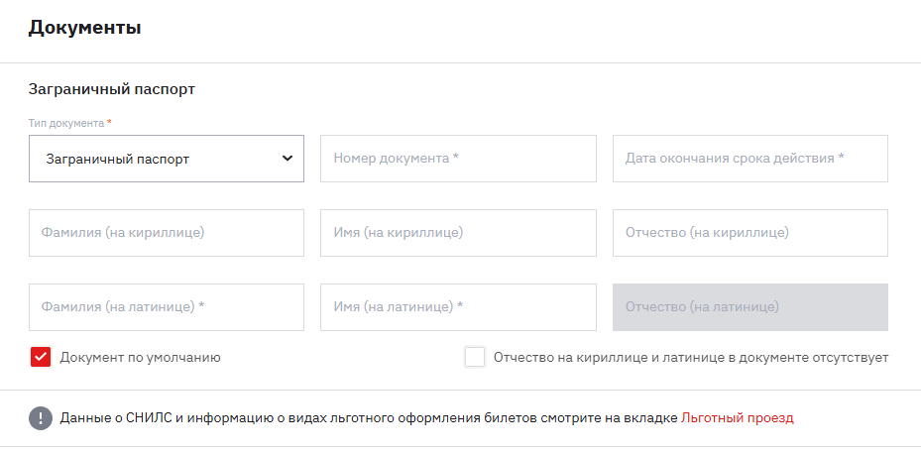Click the "Фамилия (на латинице)" field
Screen dimensions: 921x453
(167, 307)
